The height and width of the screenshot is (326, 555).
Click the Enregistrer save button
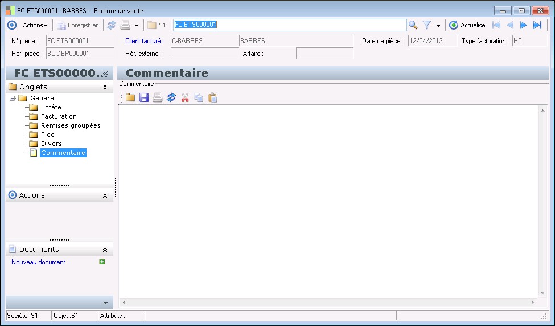[x=77, y=25]
